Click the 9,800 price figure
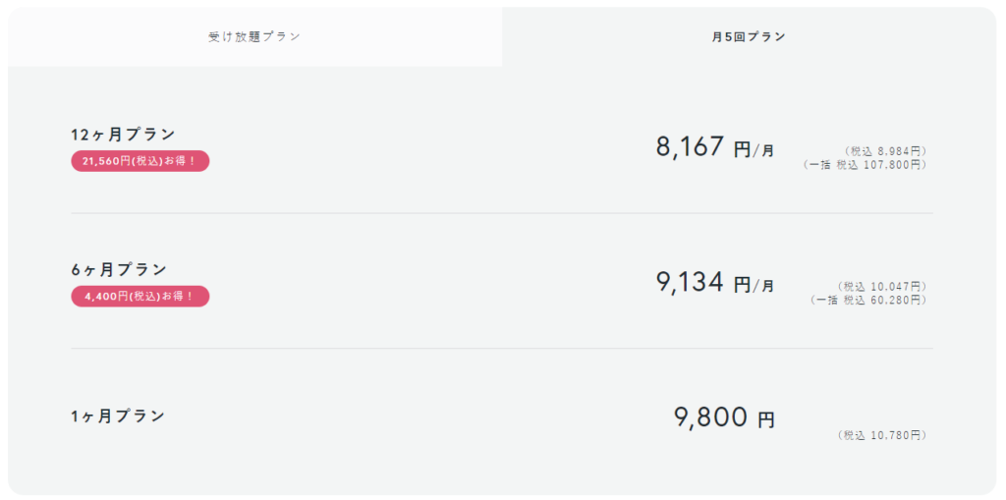 [x=711, y=417]
